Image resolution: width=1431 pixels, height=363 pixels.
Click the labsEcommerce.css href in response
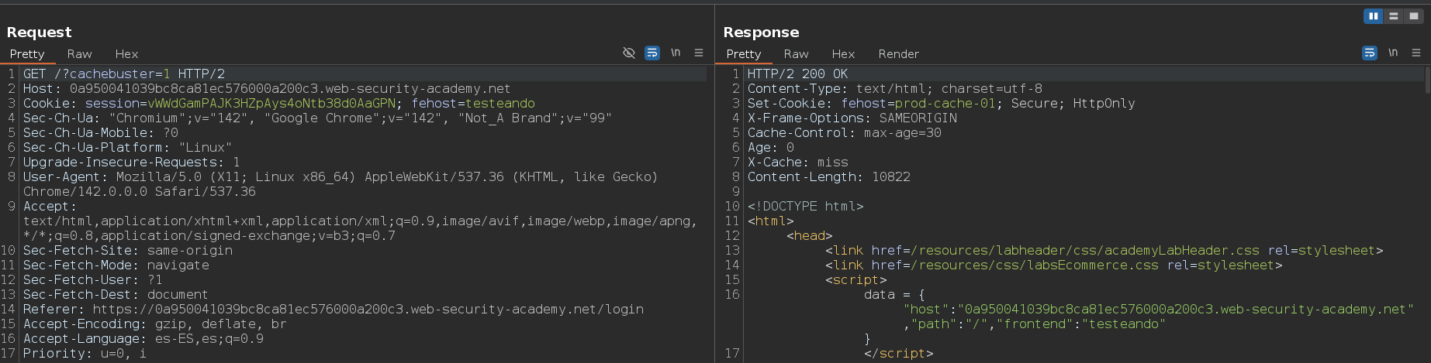coord(1035,265)
